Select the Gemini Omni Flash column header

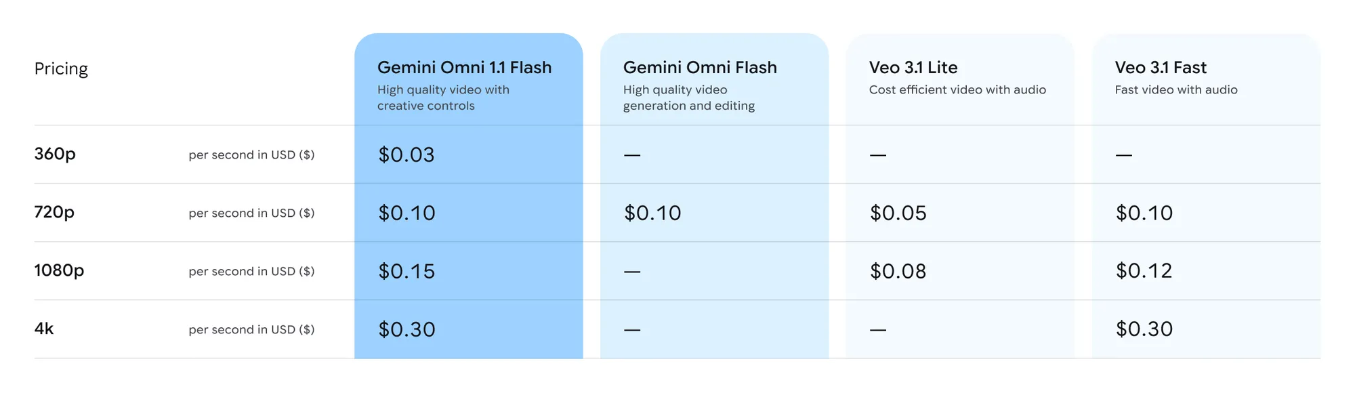(x=700, y=68)
